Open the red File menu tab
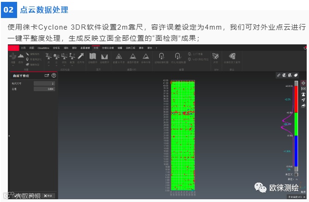Viewport: 309px width, 202px height. (x=13, y=48)
